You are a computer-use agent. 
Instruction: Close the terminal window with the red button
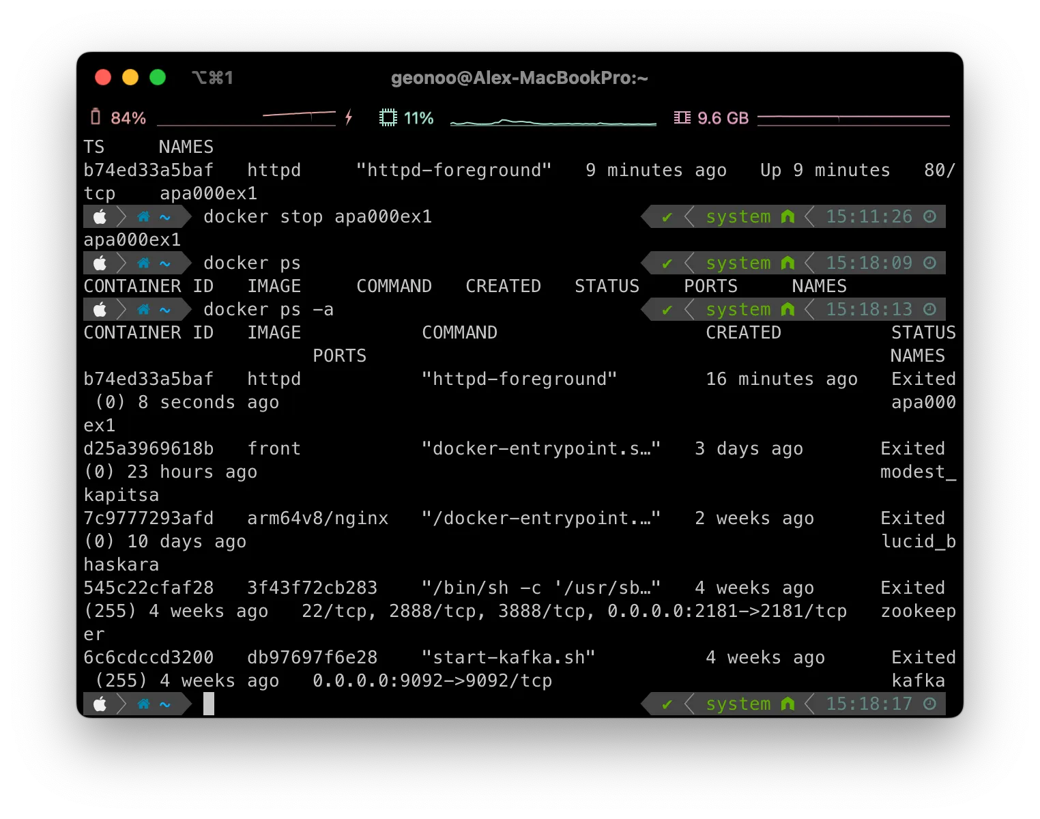pos(103,77)
